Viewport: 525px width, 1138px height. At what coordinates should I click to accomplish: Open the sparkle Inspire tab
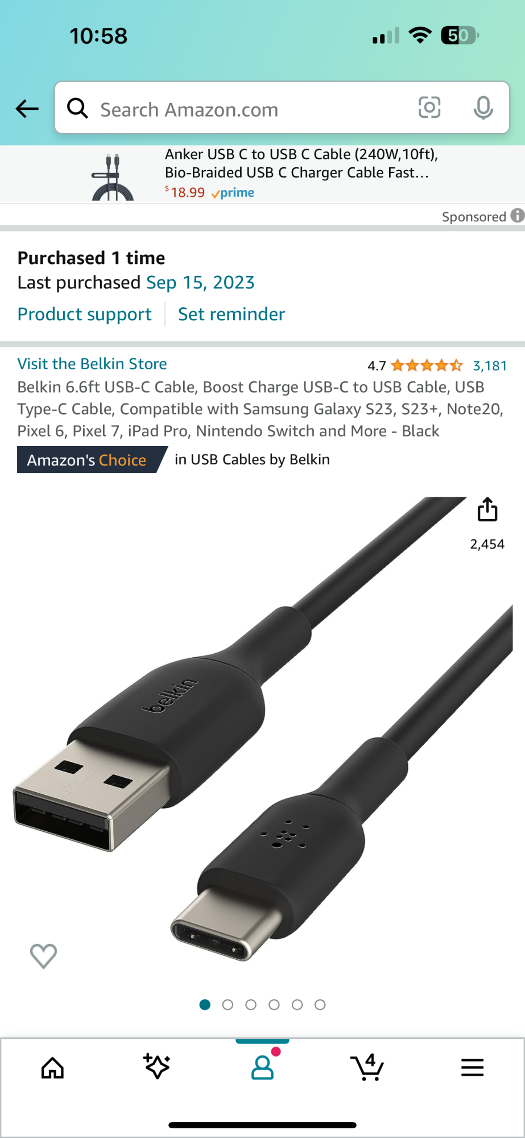click(x=157, y=1066)
